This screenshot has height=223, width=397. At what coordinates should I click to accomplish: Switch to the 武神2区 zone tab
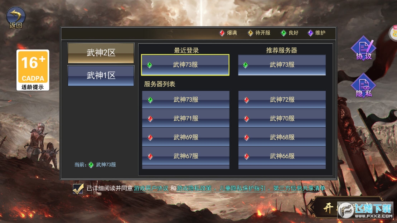click(x=101, y=53)
